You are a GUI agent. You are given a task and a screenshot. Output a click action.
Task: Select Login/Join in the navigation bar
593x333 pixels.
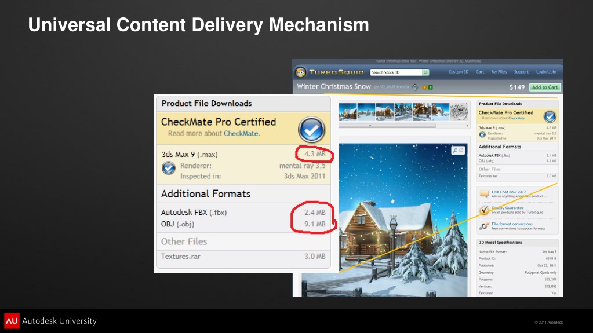[546, 72]
